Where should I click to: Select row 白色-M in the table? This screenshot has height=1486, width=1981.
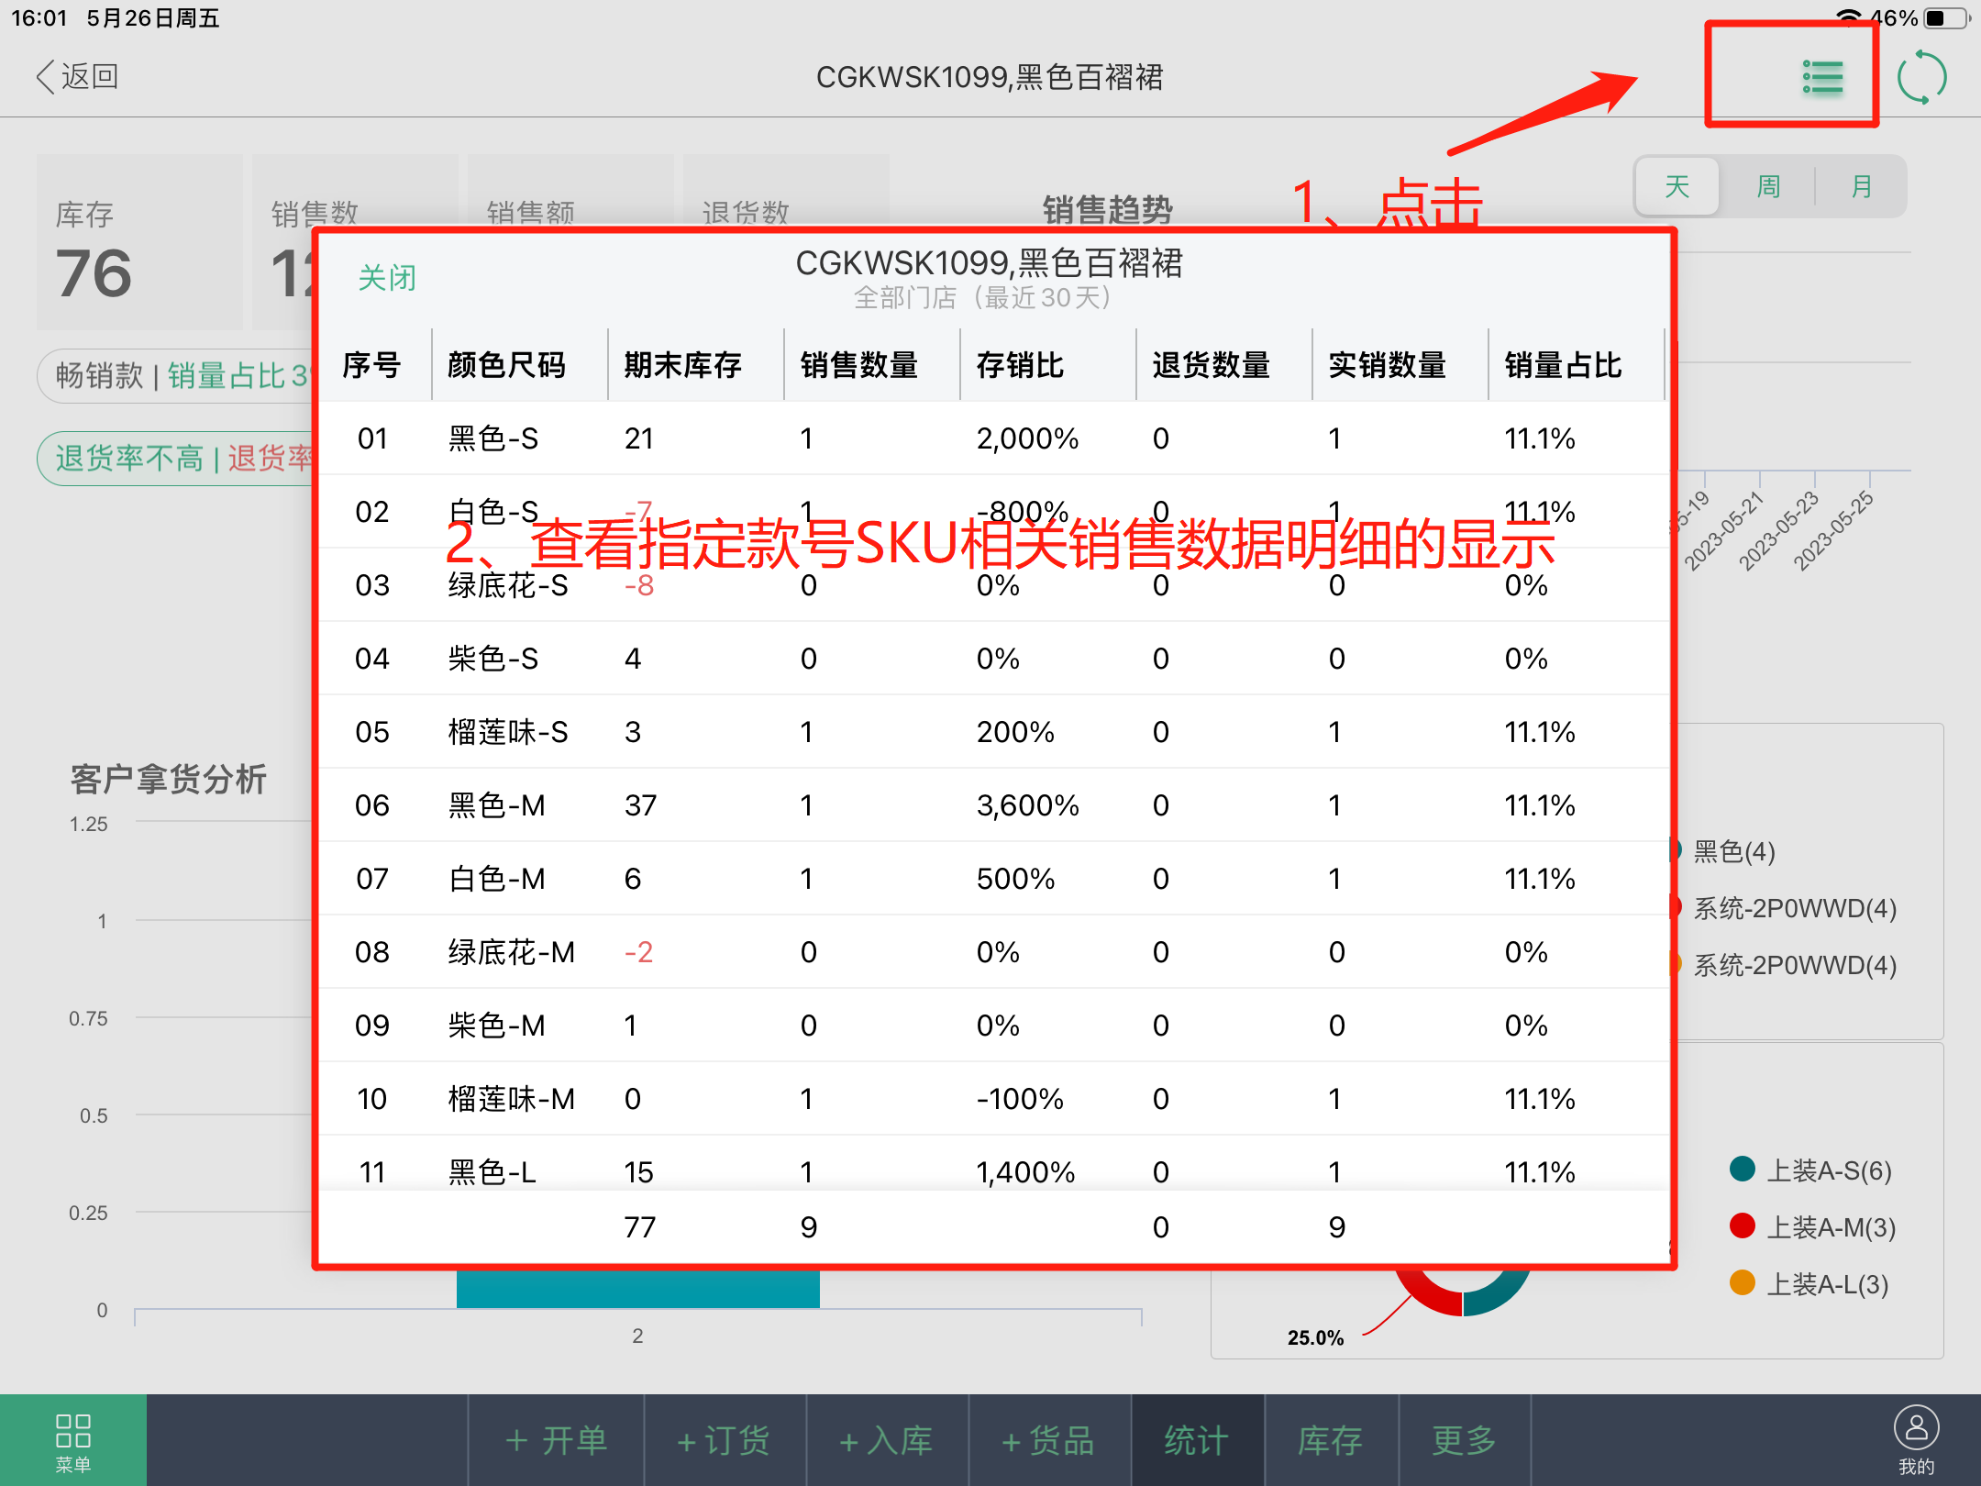[993, 879]
